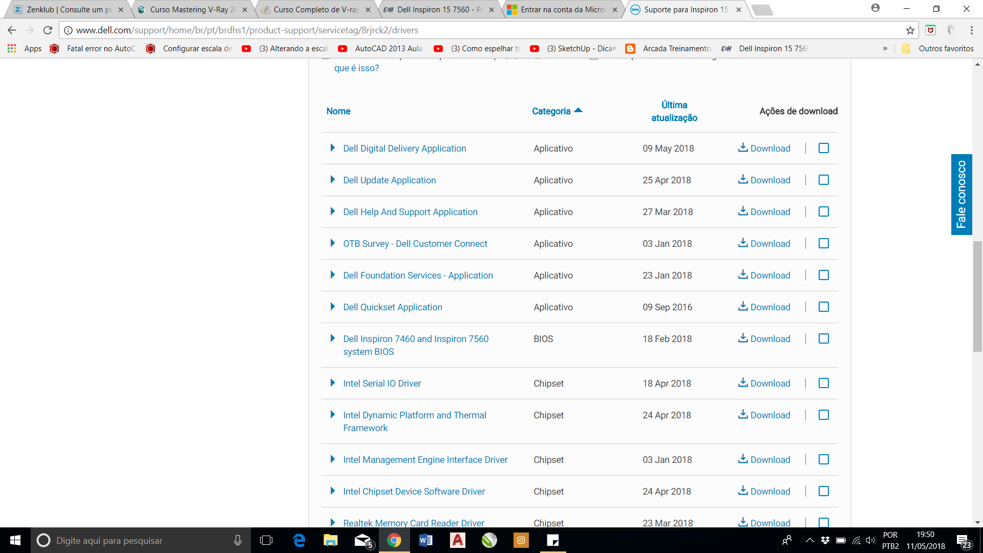This screenshot has height=553, width=983.
Task: Download the Dell Update Application
Action: pyautogui.click(x=764, y=180)
